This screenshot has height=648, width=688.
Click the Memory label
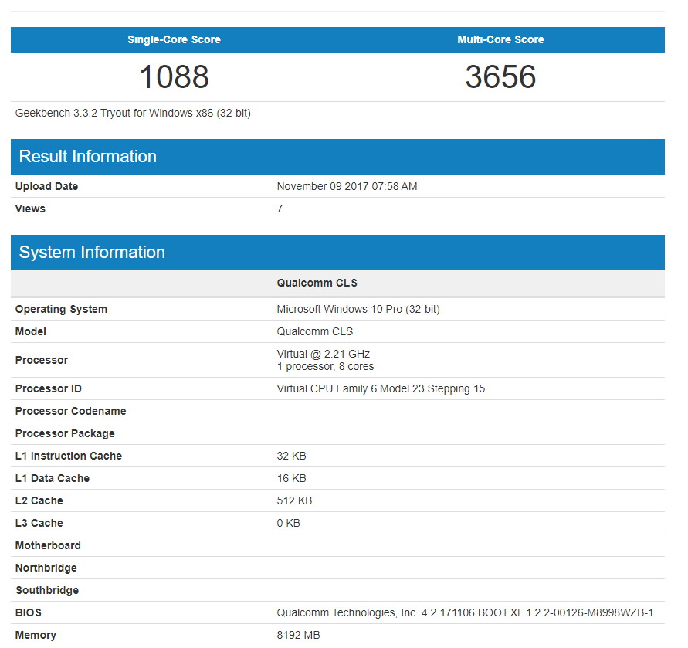pyautogui.click(x=36, y=636)
